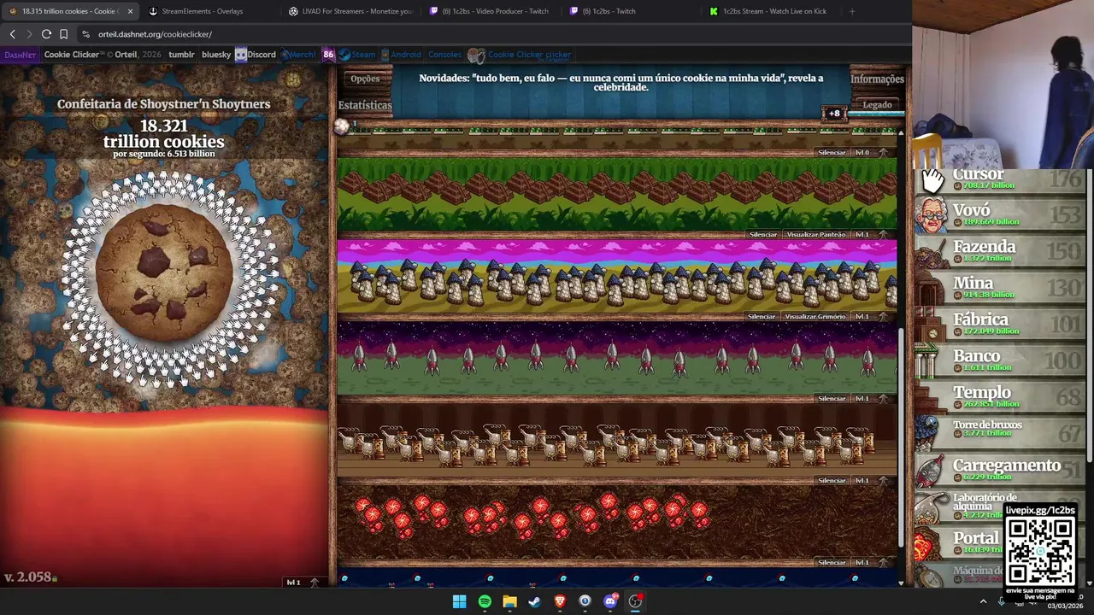This screenshot has width=1094, height=615.
Task: Open the Android link
Action: pos(401,55)
